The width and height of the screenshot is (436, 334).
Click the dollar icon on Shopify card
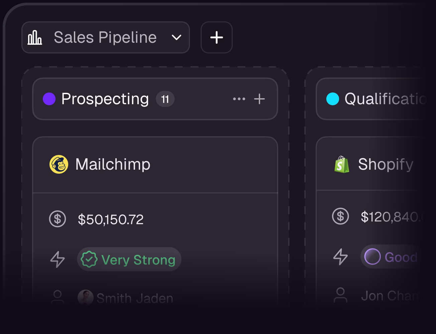340,216
